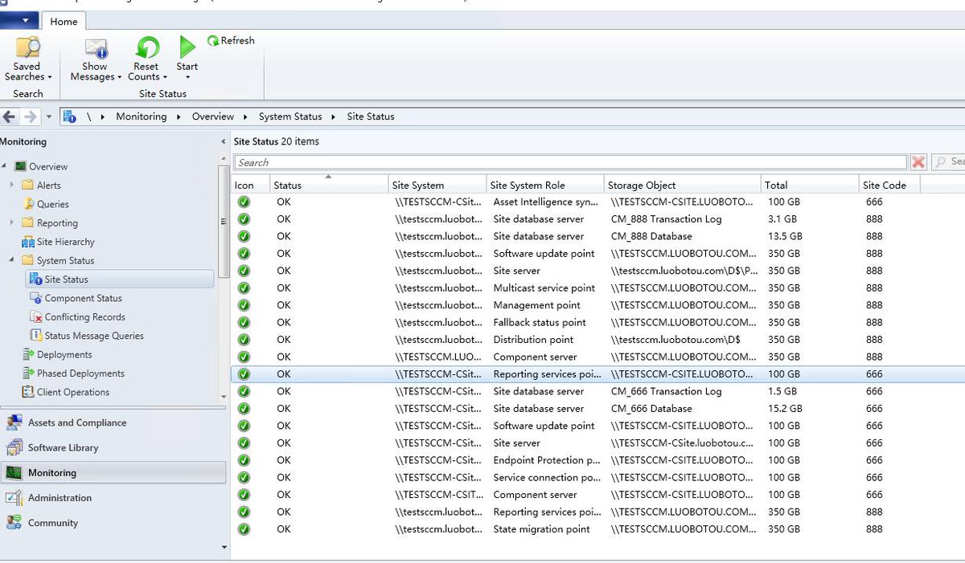Select Phased Deployments in the tree

pyautogui.click(x=80, y=373)
